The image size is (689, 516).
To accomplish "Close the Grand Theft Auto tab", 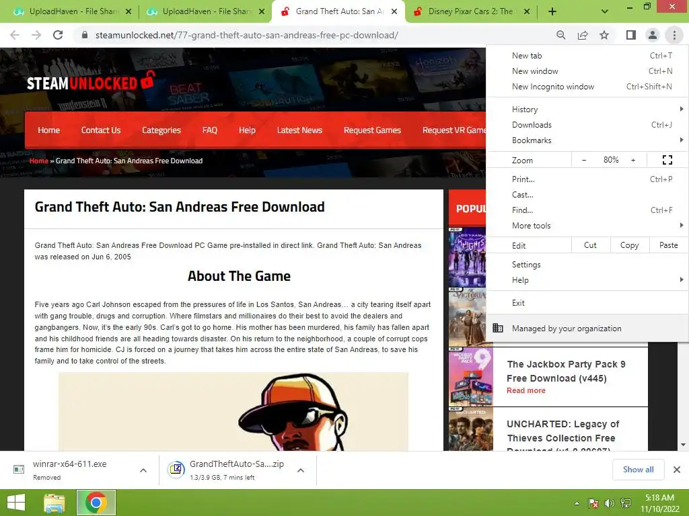I will [394, 11].
